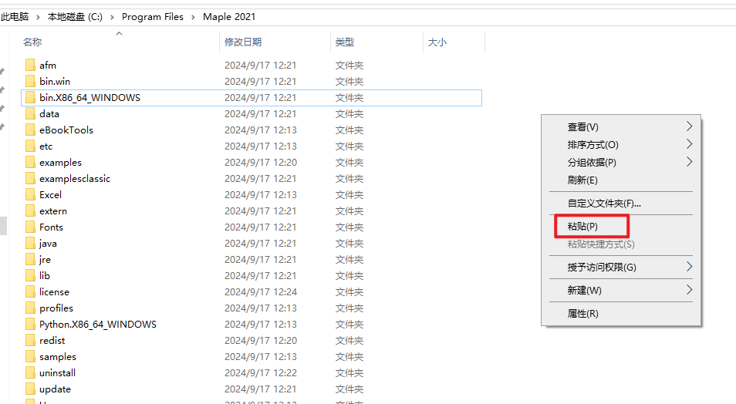
Task: Click the examplesclassic folder icon
Action: pyautogui.click(x=31, y=178)
